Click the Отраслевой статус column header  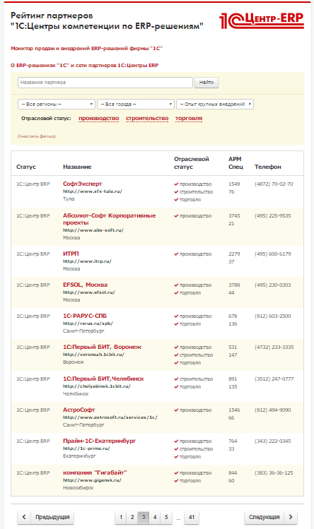click(x=192, y=162)
